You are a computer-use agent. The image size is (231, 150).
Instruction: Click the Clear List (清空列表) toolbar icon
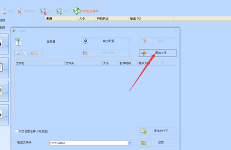(x=19, y=11)
